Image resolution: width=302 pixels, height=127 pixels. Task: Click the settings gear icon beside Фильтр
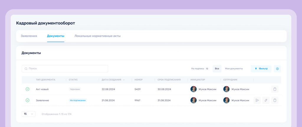pos(277,69)
